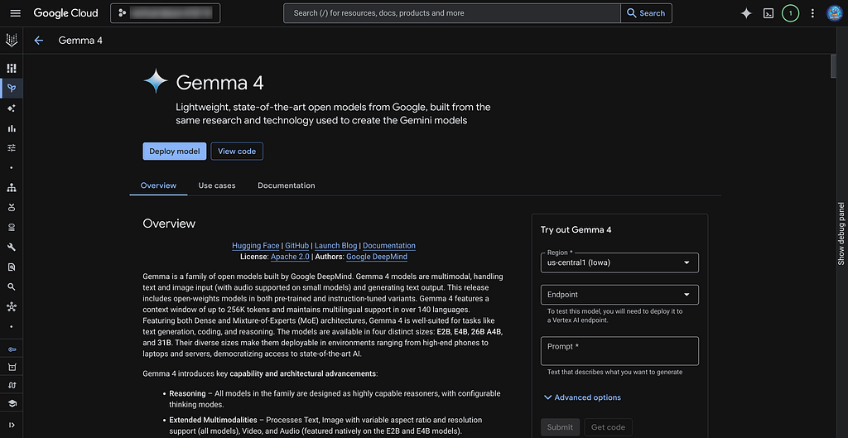Open the Documentation link under Overview
The image size is (848, 438).
point(389,246)
